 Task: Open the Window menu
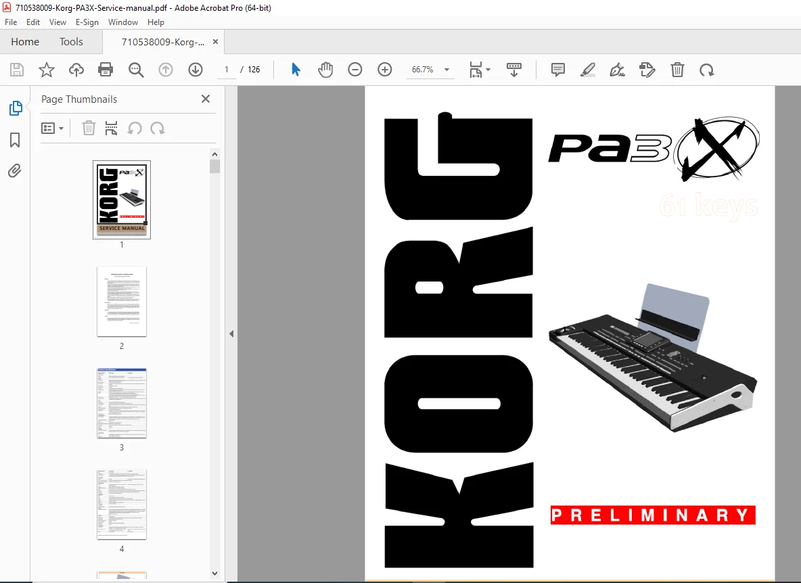pos(123,22)
